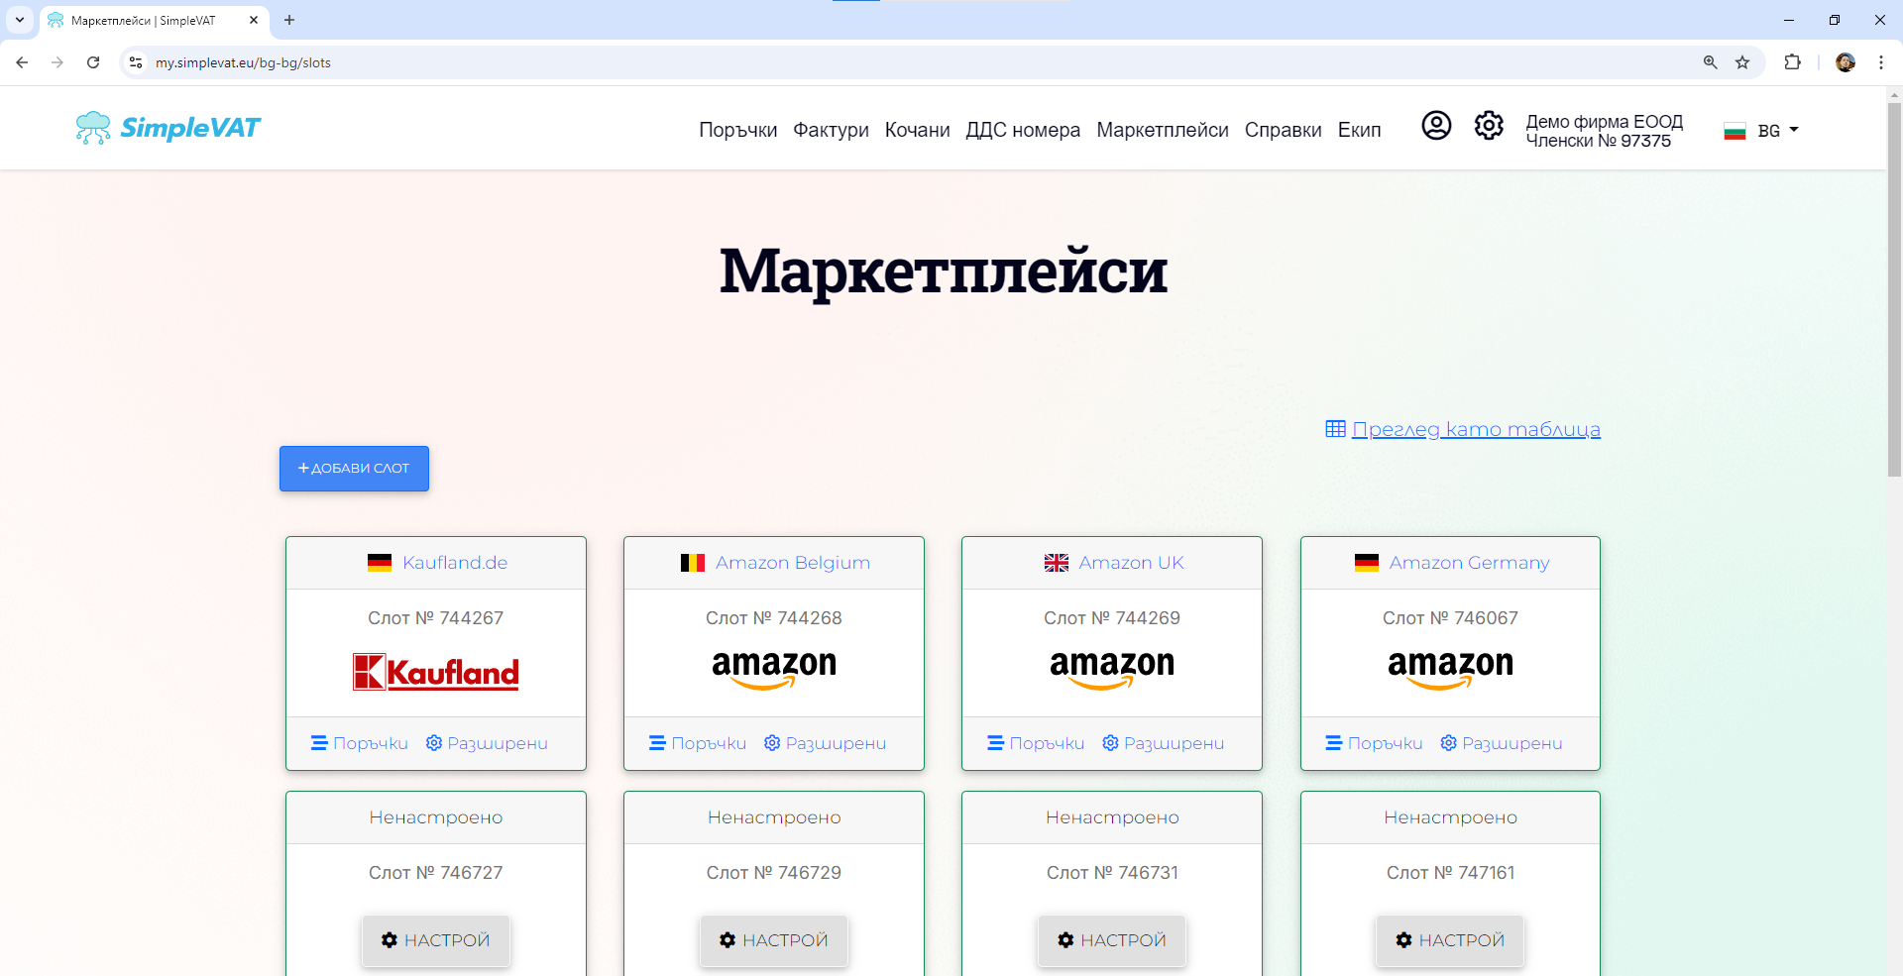Open the Справки menu item
Image resolution: width=1903 pixels, height=976 pixels.
point(1283,130)
